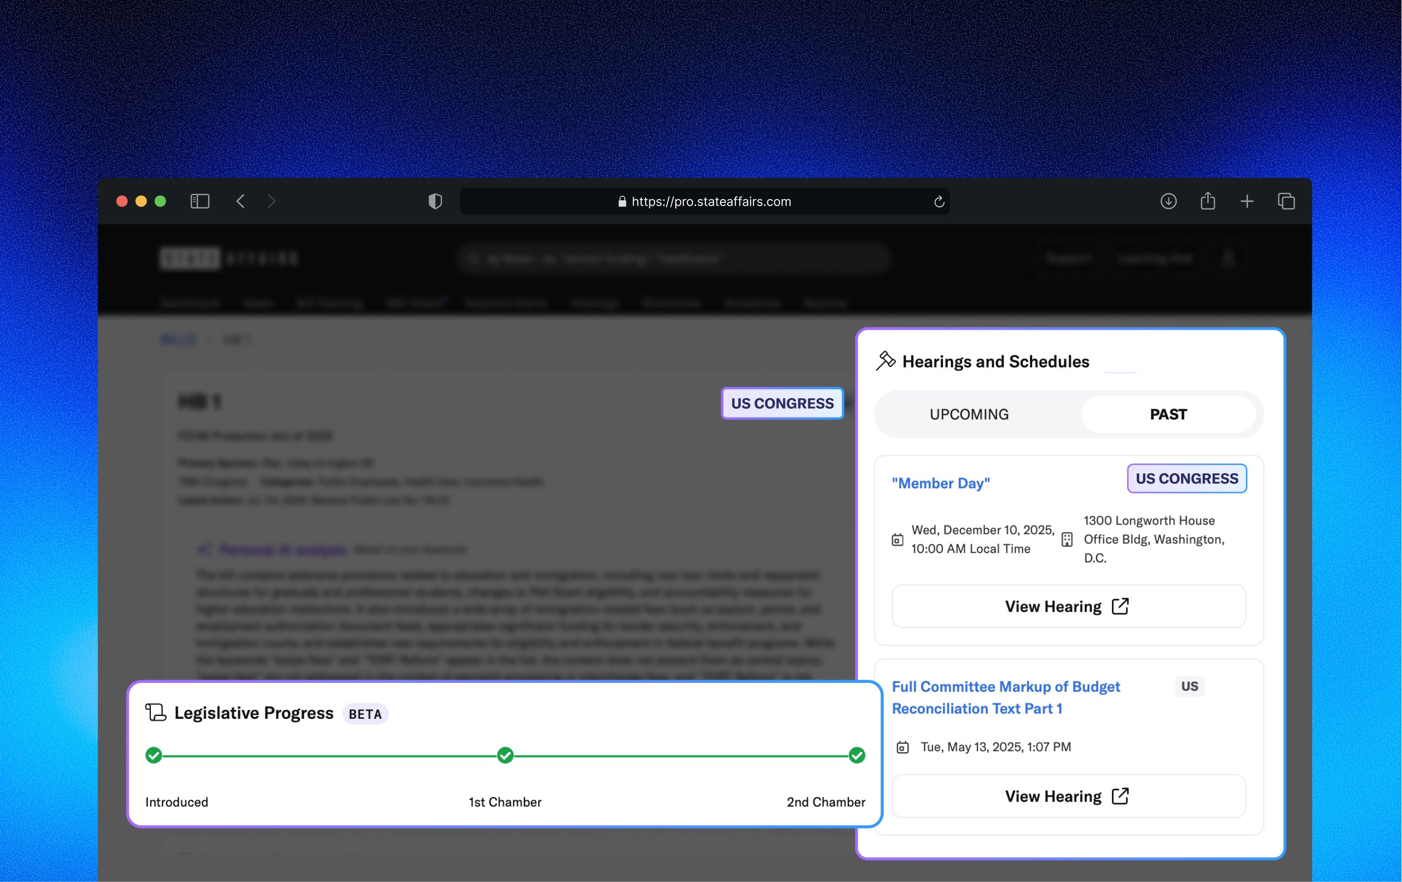Click the pro.stateaffairs.com address bar
The image size is (1402, 882).
tap(705, 202)
